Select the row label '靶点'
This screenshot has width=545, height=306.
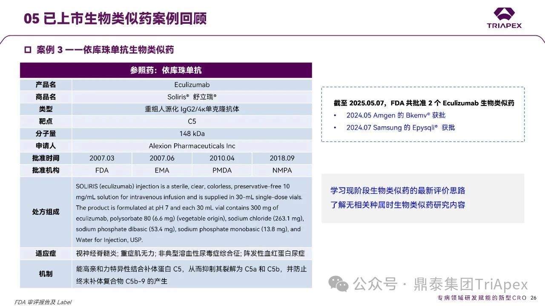point(46,122)
